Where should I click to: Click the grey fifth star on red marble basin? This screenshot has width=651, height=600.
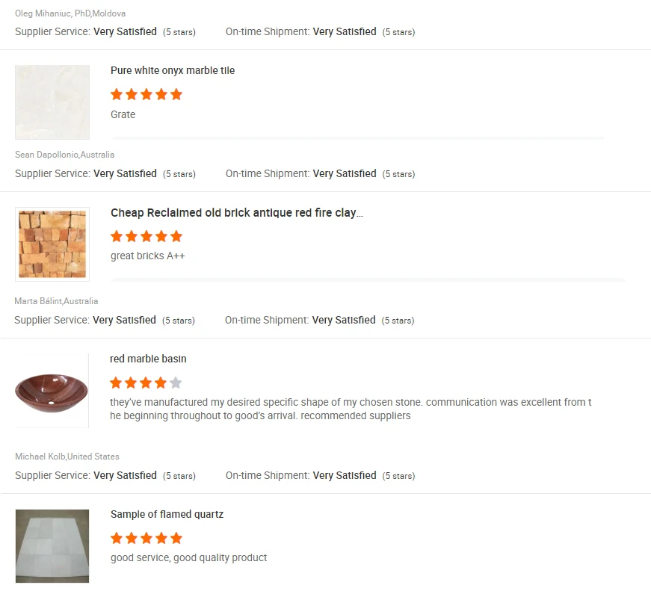pos(176,383)
